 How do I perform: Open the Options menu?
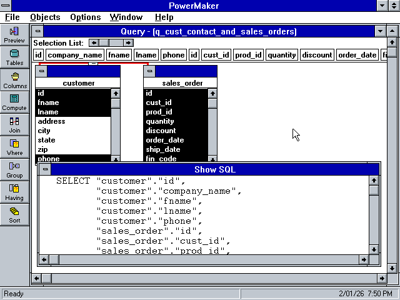pos(85,17)
